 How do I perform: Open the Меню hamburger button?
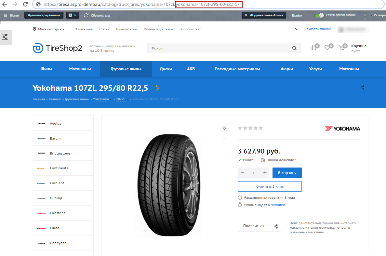[x=11, y=15]
